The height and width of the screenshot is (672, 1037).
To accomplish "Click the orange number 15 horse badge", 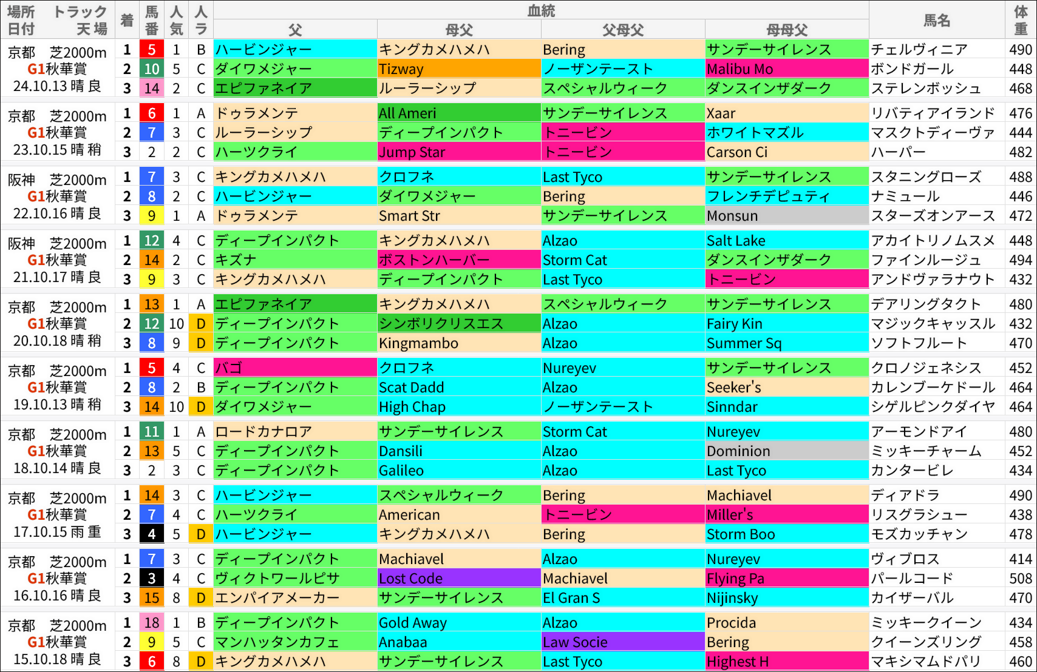I will pyautogui.click(x=152, y=598).
